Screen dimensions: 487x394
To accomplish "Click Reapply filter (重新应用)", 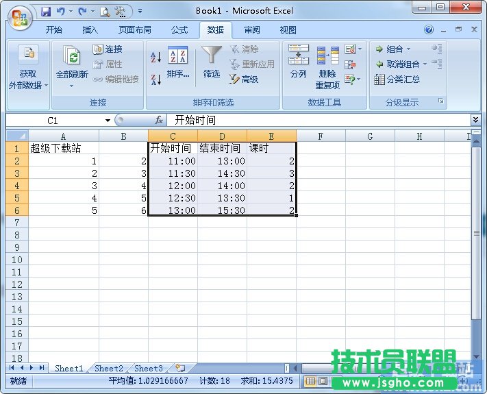I will pos(252,64).
